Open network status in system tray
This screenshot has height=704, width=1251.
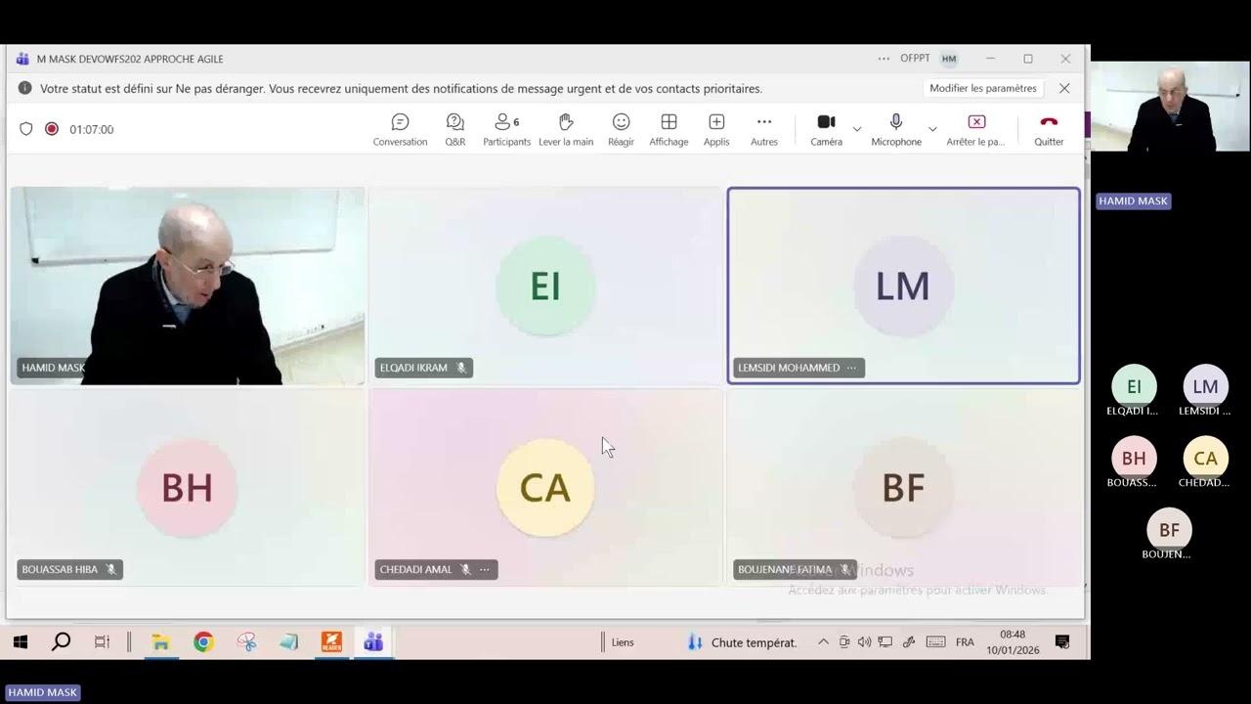[x=884, y=642]
